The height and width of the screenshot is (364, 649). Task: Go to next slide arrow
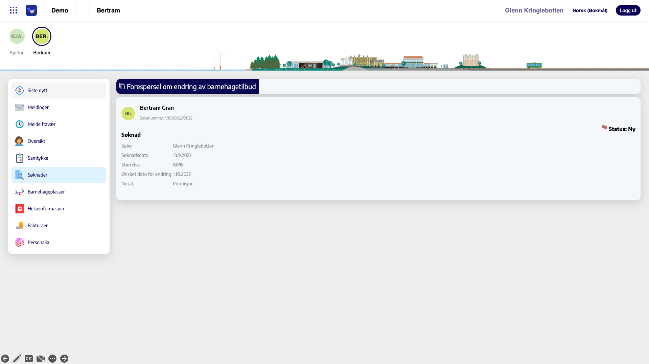[x=64, y=358]
